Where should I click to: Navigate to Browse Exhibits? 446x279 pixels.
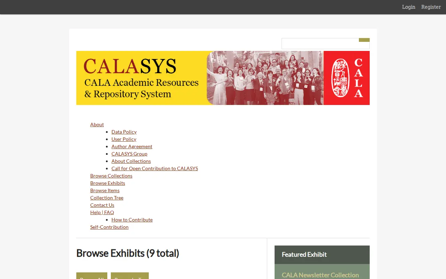coord(108,183)
